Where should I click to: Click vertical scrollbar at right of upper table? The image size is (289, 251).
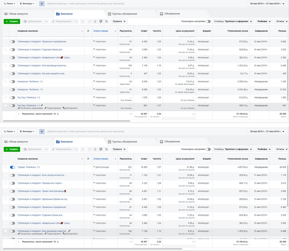tap(288, 79)
